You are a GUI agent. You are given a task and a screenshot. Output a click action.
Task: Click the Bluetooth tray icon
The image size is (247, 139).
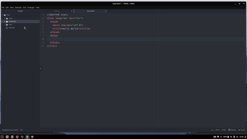point(234,137)
